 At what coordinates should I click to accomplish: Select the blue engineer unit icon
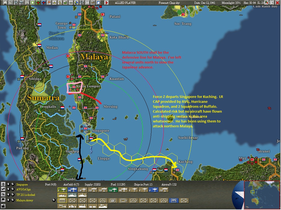[174, 201]
